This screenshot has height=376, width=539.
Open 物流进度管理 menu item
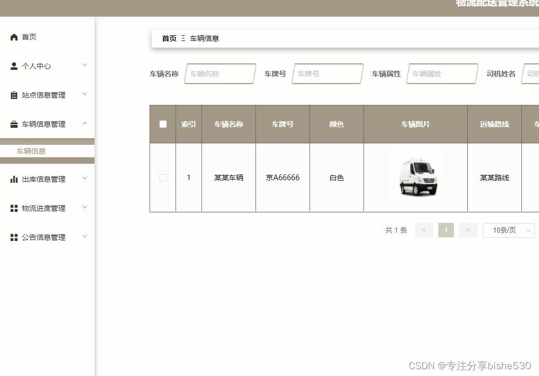[47, 208]
